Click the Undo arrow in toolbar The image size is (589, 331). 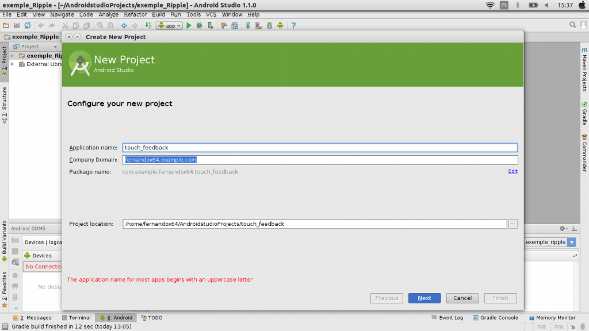[x=41, y=25]
